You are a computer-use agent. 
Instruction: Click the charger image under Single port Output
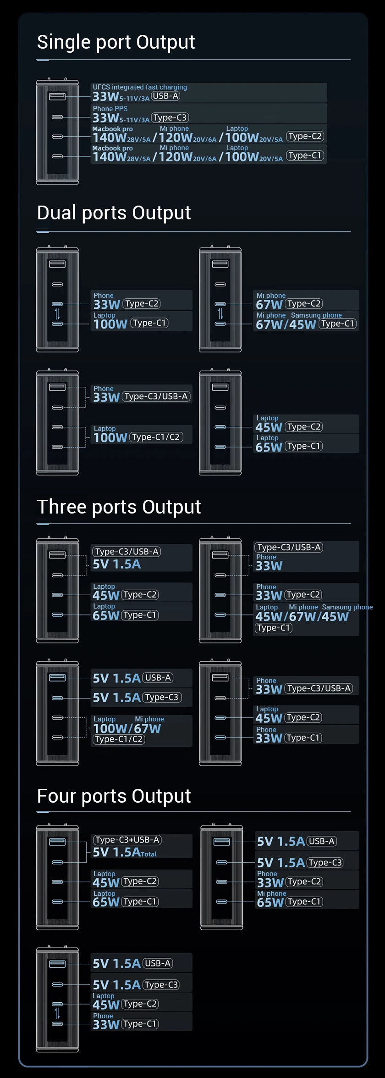(x=57, y=131)
